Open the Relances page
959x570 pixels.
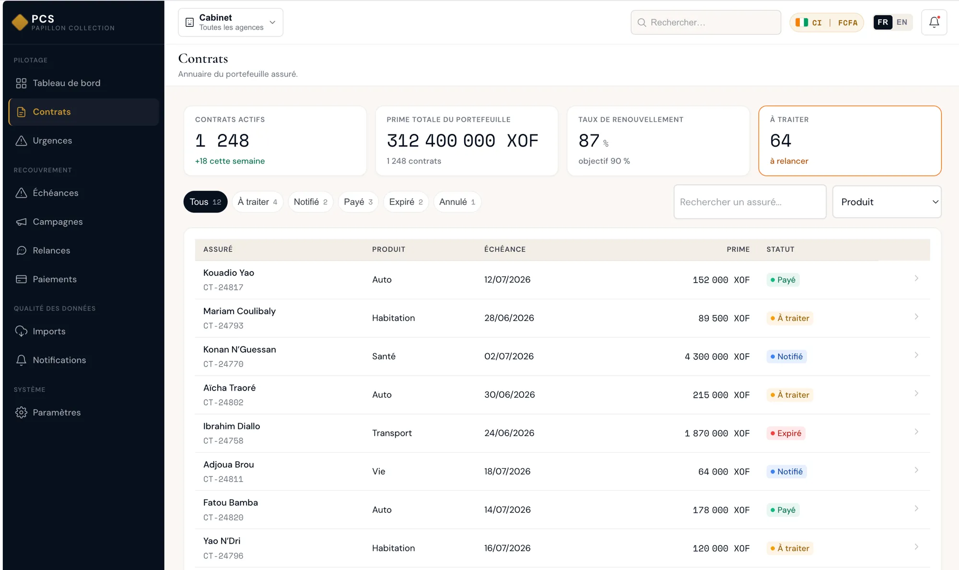click(x=83, y=250)
